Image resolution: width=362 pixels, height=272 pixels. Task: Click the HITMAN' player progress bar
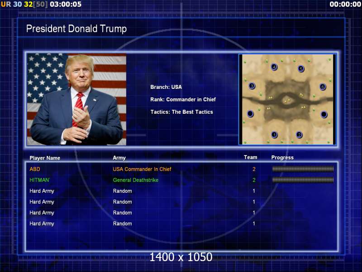click(303, 180)
